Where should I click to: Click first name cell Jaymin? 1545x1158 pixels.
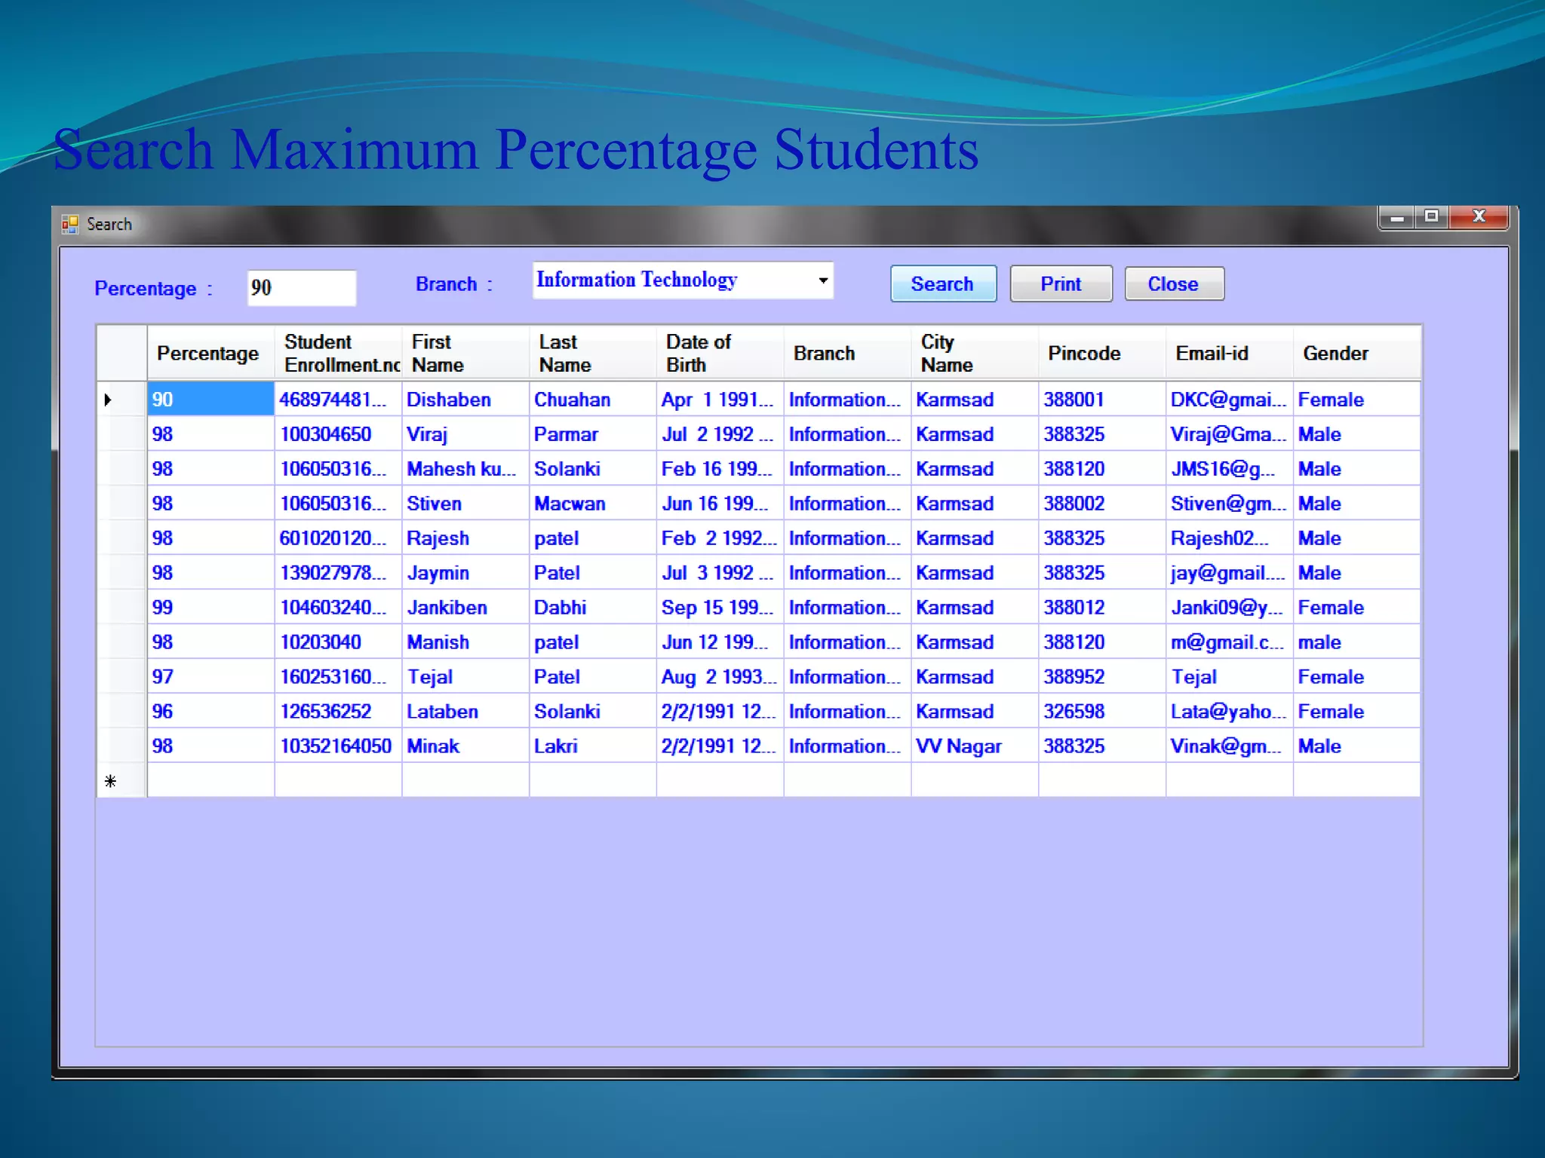[x=465, y=573]
